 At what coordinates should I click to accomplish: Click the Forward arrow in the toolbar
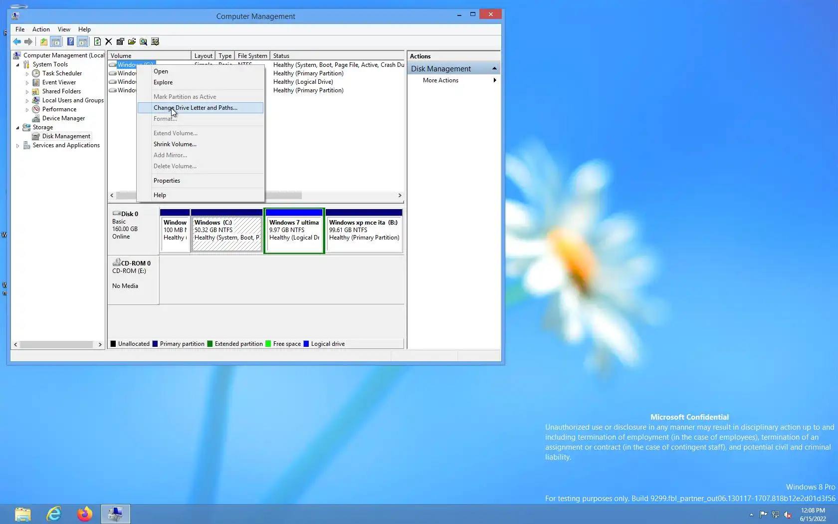coord(28,42)
